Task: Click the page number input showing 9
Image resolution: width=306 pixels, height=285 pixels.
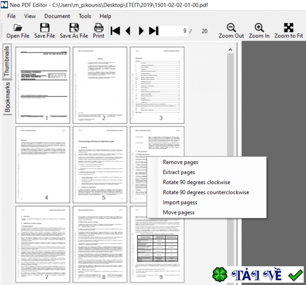Action: 176,31
